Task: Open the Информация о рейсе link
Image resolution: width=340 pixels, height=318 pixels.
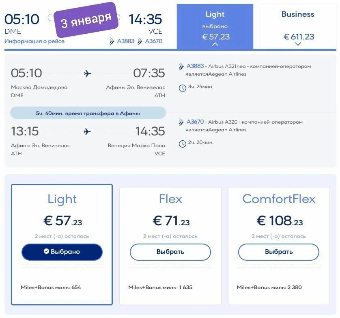Action: 34,41
